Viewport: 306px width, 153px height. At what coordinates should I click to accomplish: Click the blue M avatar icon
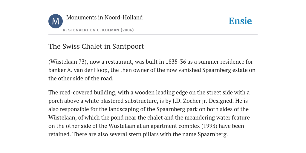tap(56, 21)
